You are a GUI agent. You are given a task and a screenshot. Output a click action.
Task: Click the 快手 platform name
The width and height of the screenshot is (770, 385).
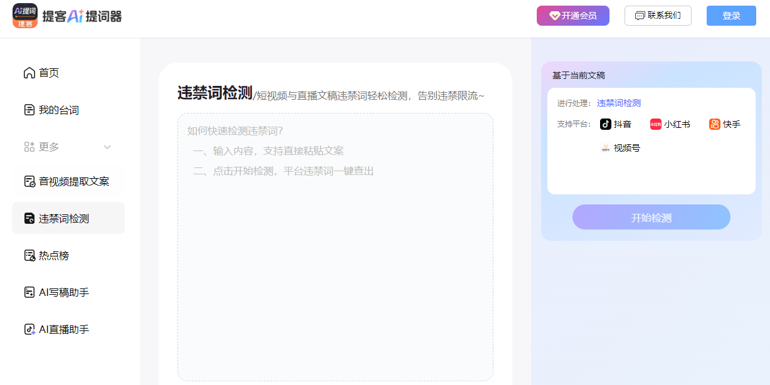tap(732, 124)
